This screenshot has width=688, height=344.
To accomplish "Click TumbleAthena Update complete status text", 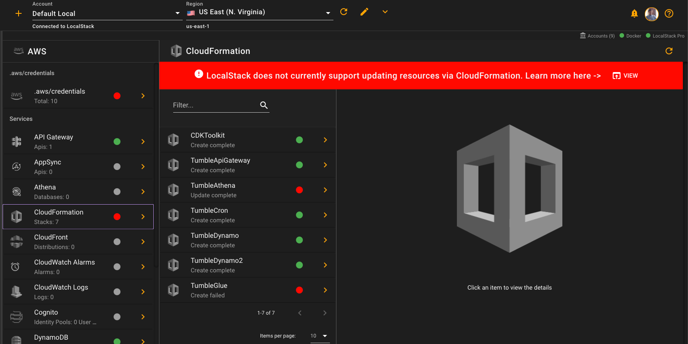I will click(x=214, y=196).
